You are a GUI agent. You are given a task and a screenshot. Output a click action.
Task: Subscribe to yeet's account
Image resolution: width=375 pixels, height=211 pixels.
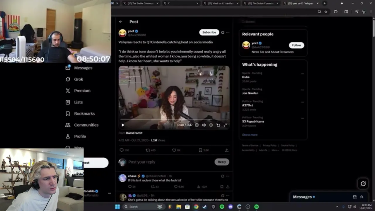[209, 32]
